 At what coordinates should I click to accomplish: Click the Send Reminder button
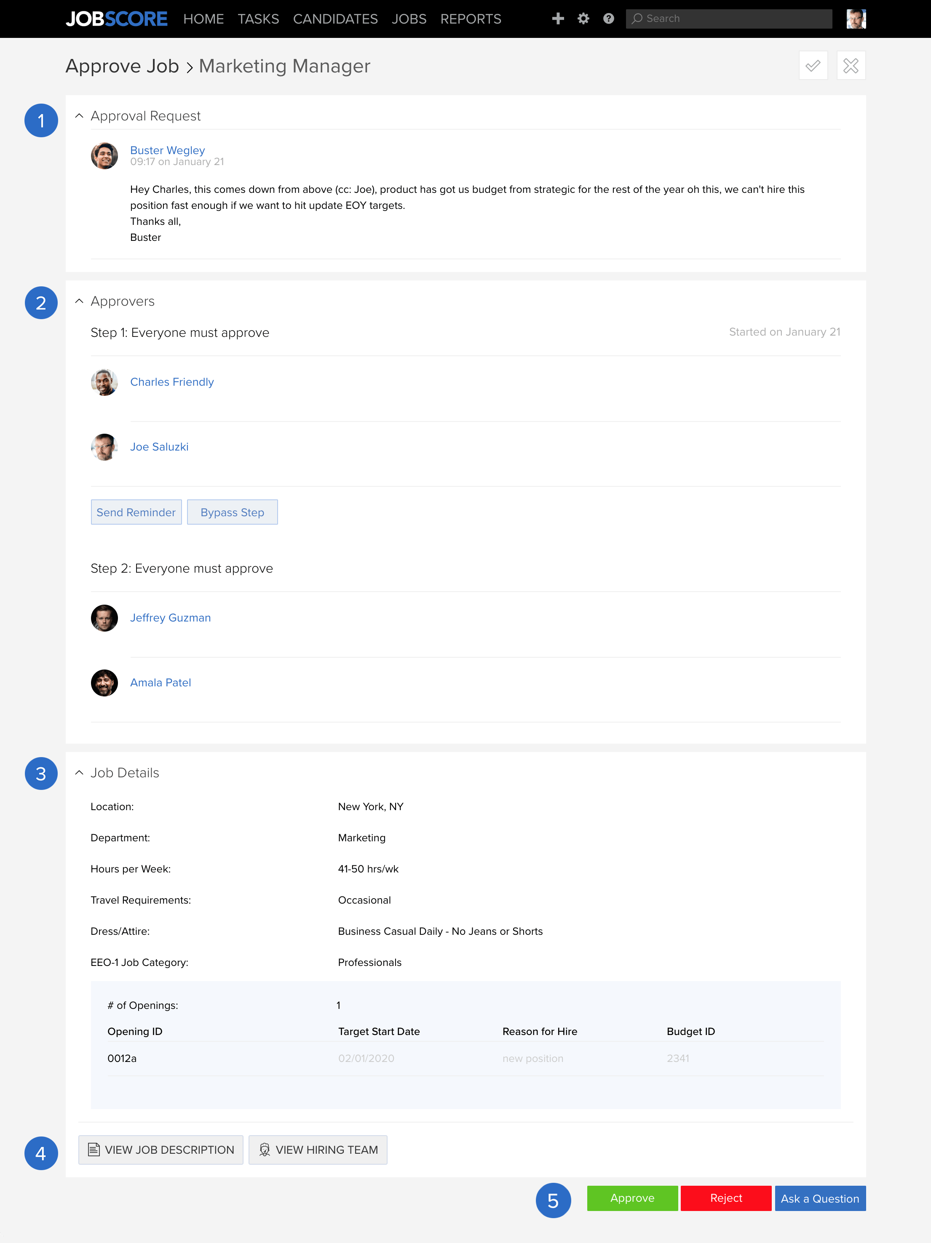(x=136, y=512)
